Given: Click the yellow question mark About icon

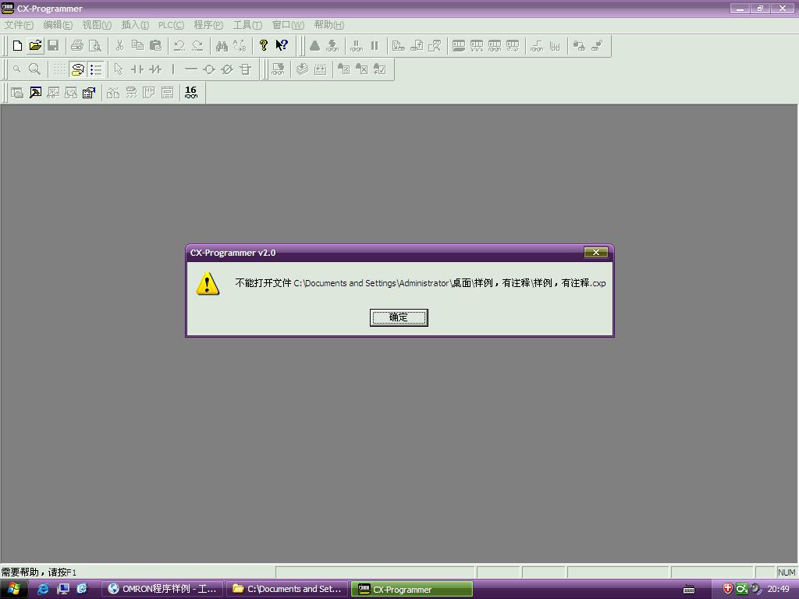Looking at the screenshot, I should [x=264, y=46].
